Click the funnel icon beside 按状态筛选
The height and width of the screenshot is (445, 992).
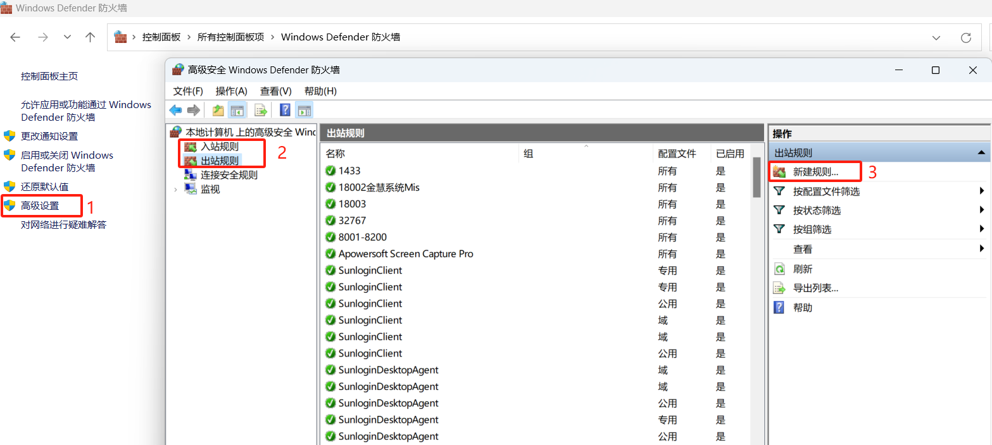pos(780,210)
